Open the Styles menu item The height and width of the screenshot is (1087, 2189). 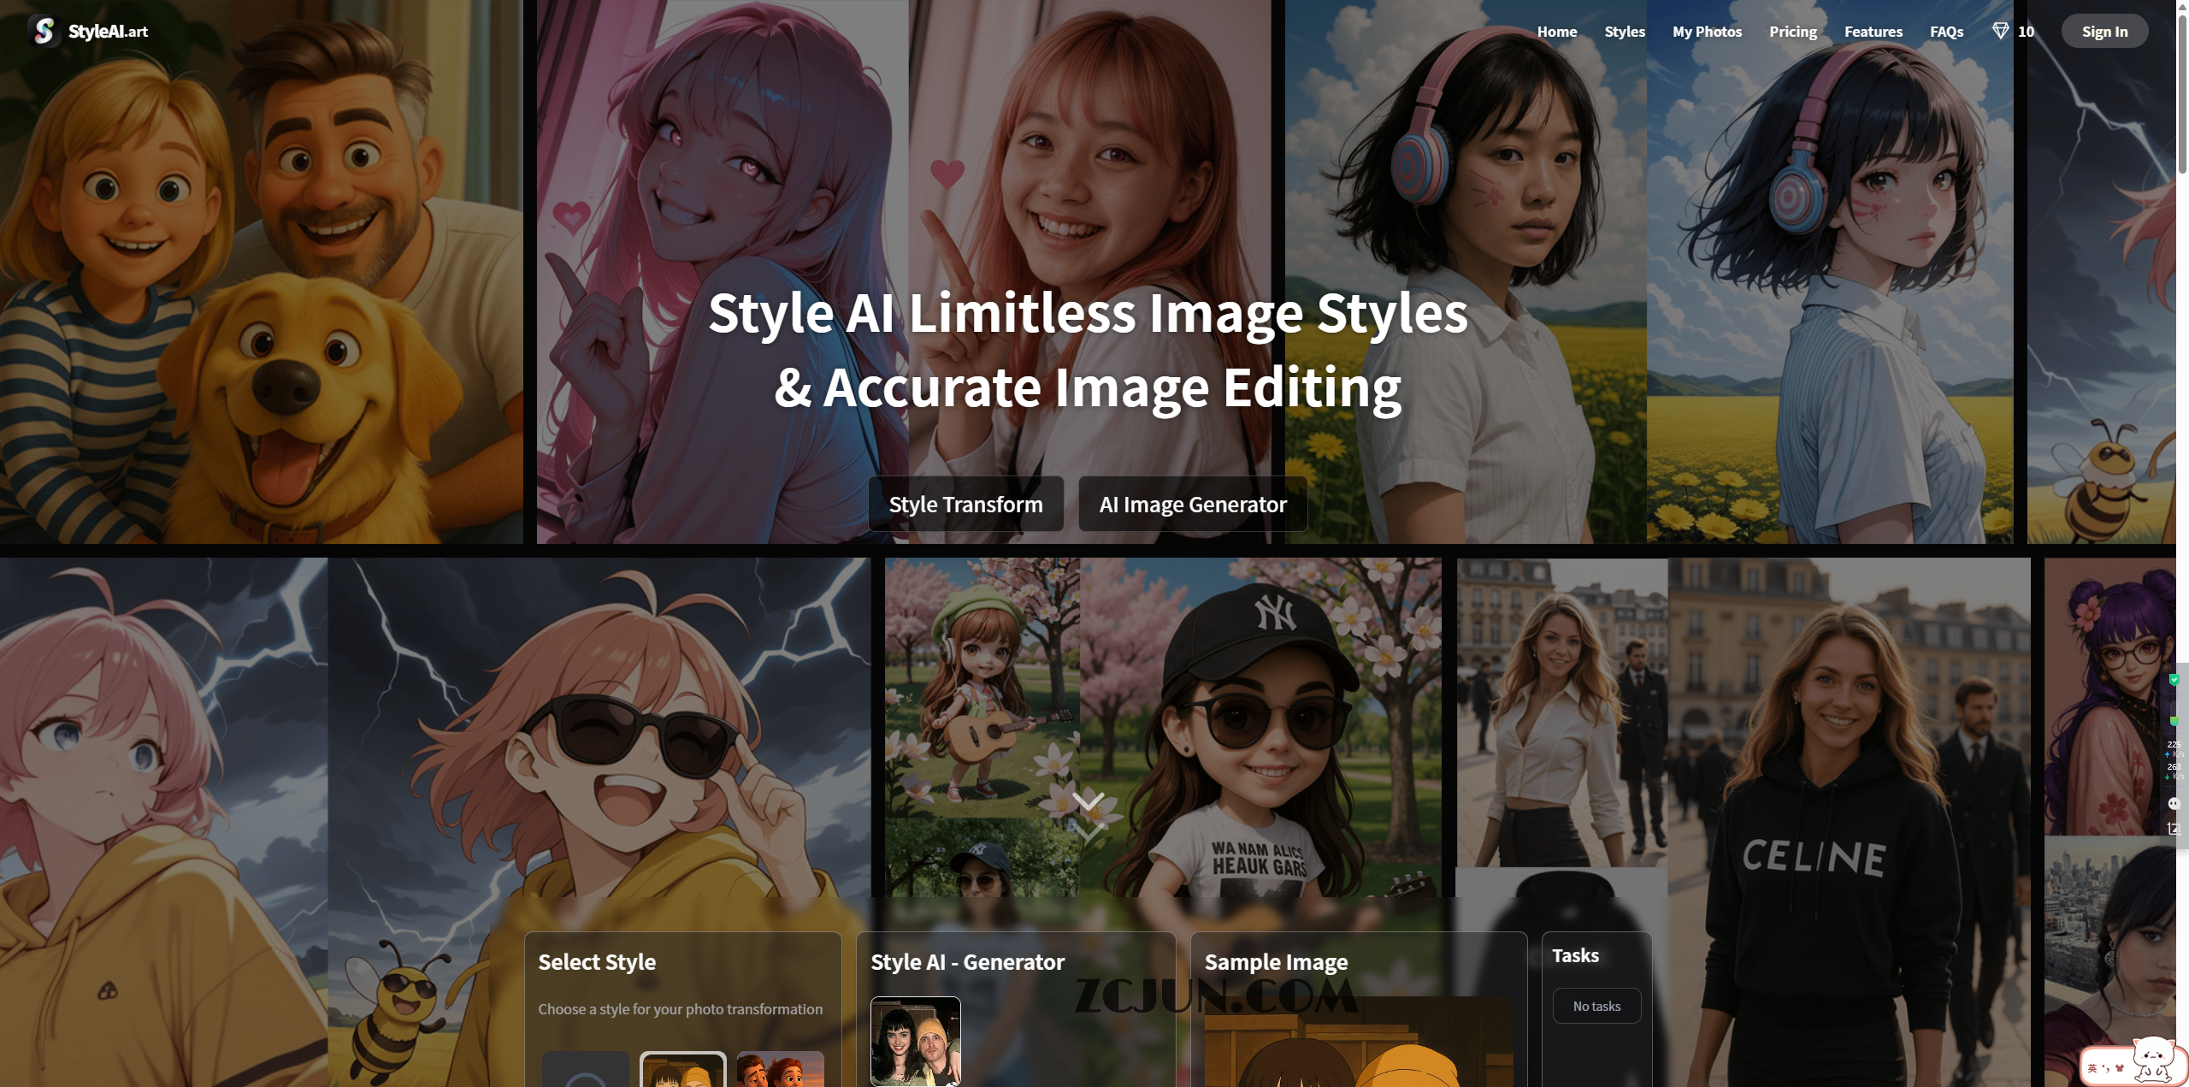tap(1624, 32)
